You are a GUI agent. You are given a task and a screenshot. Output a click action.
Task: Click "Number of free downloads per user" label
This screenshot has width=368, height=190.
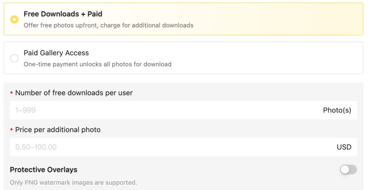click(x=74, y=93)
